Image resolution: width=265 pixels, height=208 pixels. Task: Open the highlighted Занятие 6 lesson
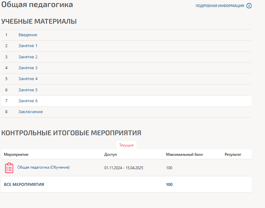(28, 101)
